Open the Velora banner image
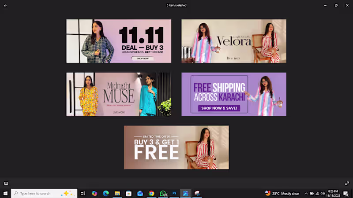The image size is (353, 198). pyautogui.click(x=234, y=41)
